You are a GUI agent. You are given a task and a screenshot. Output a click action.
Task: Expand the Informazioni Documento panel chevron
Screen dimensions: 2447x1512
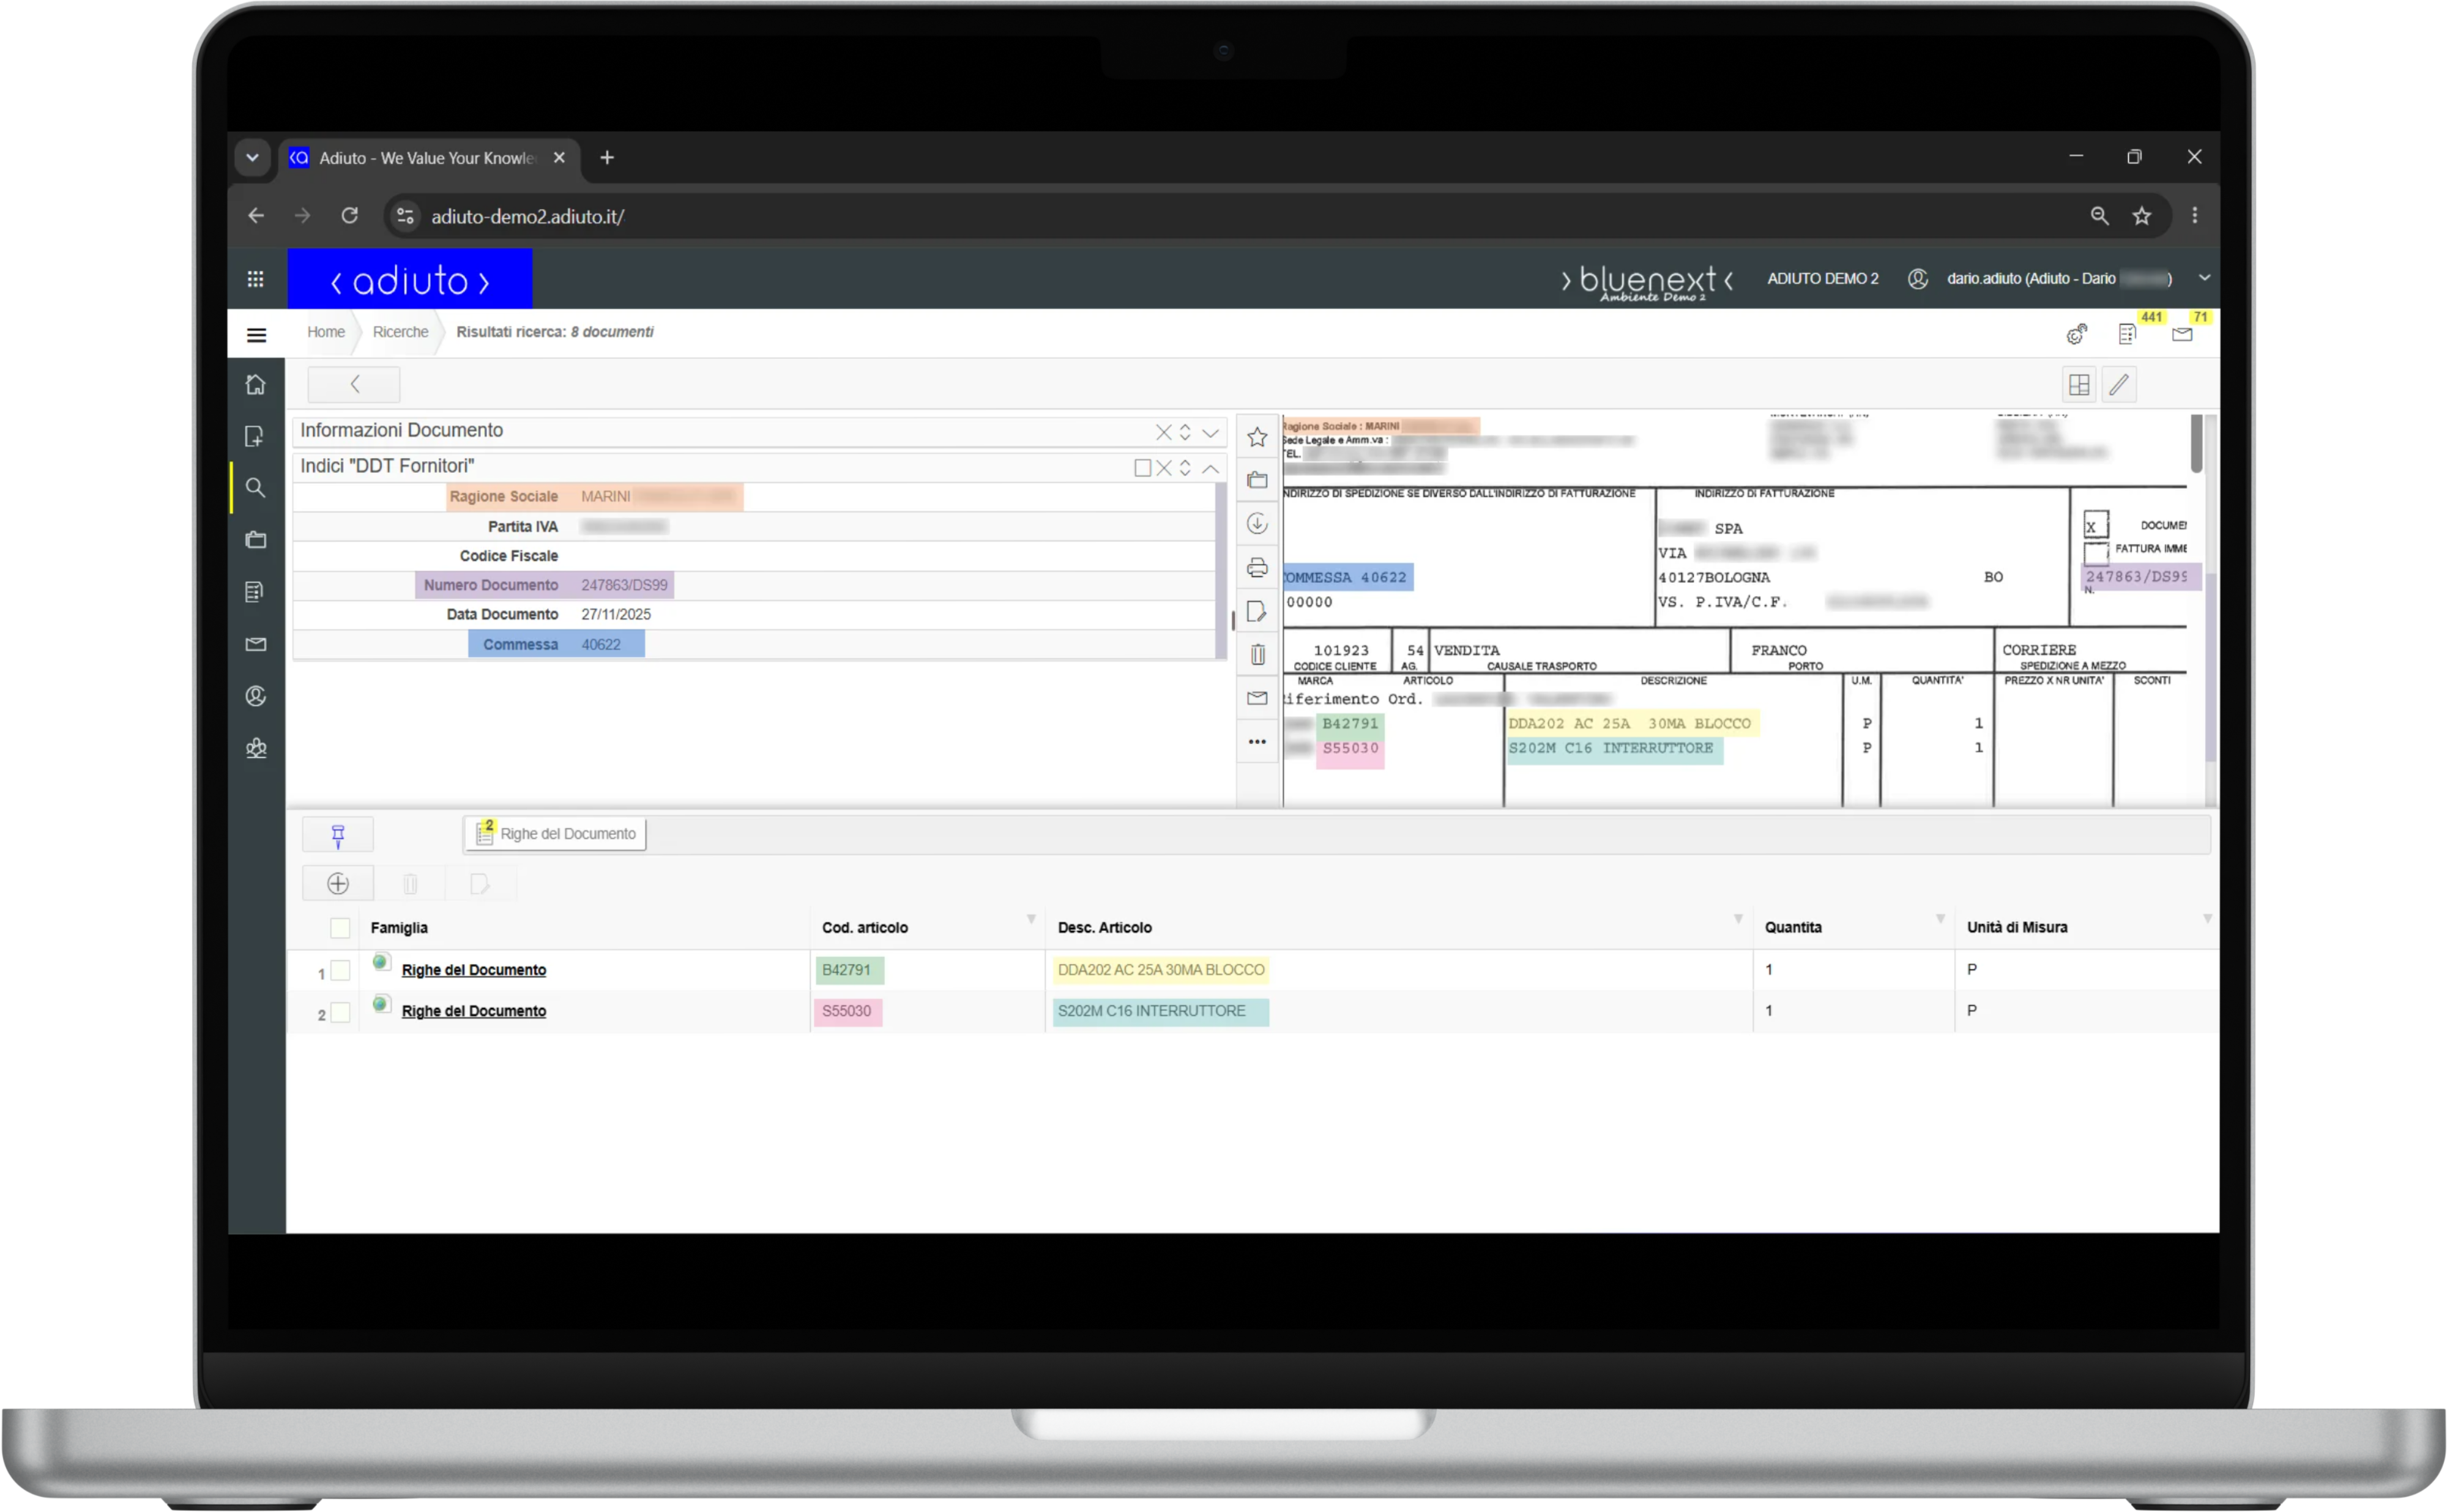click(1210, 433)
